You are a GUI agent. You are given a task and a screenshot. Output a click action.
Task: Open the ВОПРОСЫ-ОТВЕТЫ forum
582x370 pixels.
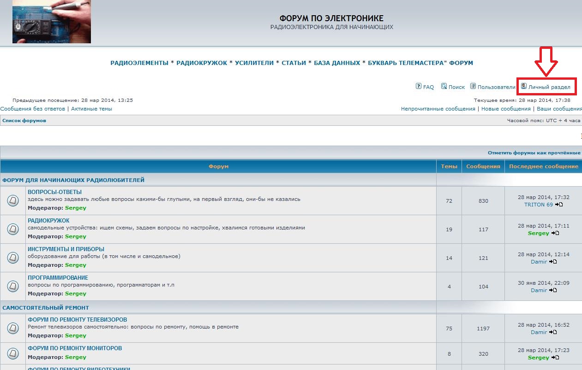[x=54, y=192]
